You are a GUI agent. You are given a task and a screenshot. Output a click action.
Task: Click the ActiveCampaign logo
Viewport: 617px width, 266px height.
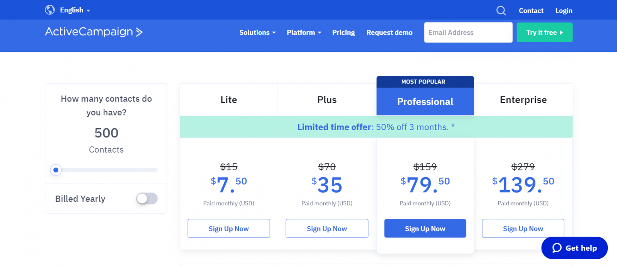coord(94,32)
